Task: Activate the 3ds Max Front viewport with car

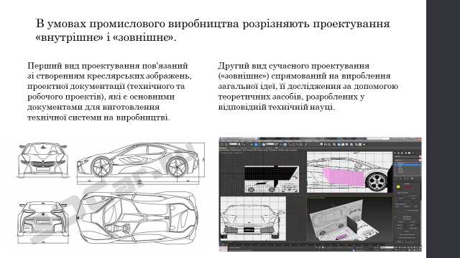Action: click(x=253, y=219)
